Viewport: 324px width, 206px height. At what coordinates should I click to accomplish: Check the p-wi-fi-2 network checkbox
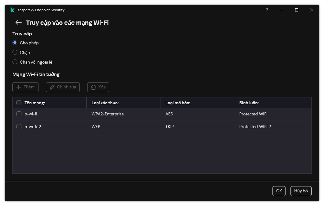pyautogui.click(x=19, y=127)
